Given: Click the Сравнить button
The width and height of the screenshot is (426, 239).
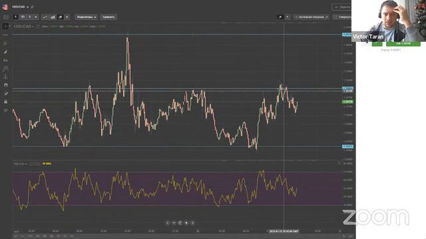Looking at the screenshot, I should pos(108,17).
